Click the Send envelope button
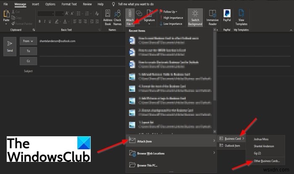The image size is (294, 174). [10, 47]
